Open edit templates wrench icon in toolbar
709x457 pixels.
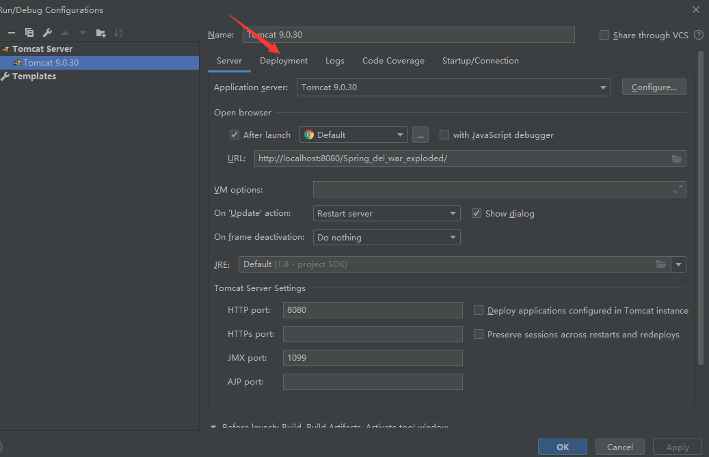(x=47, y=33)
